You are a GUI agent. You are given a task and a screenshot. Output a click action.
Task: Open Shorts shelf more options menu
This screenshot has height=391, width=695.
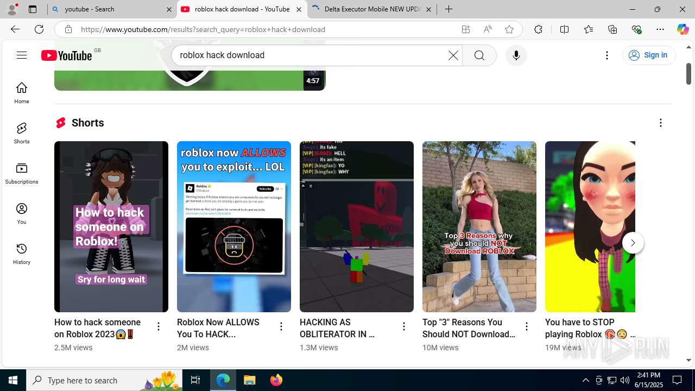click(661, 123)
